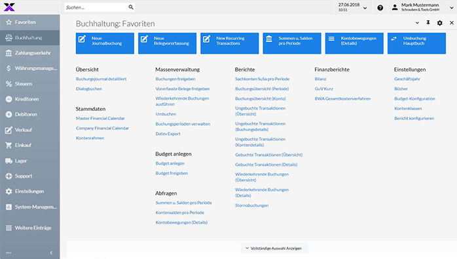The image size is (457, 259).
Task: Open the Geschäftsjahr settings link
Action: point(407,79)
